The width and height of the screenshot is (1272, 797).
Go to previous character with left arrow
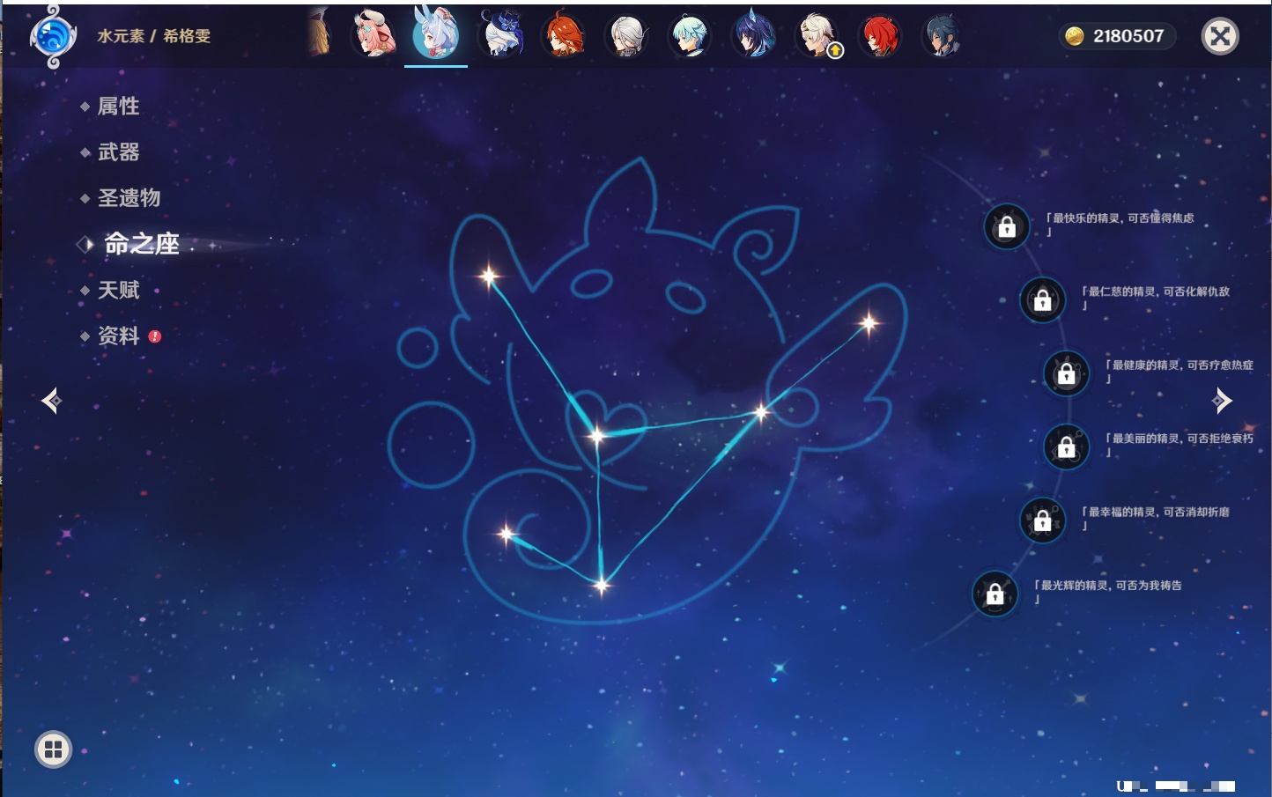pyautogui.click(x=51, y=401)
